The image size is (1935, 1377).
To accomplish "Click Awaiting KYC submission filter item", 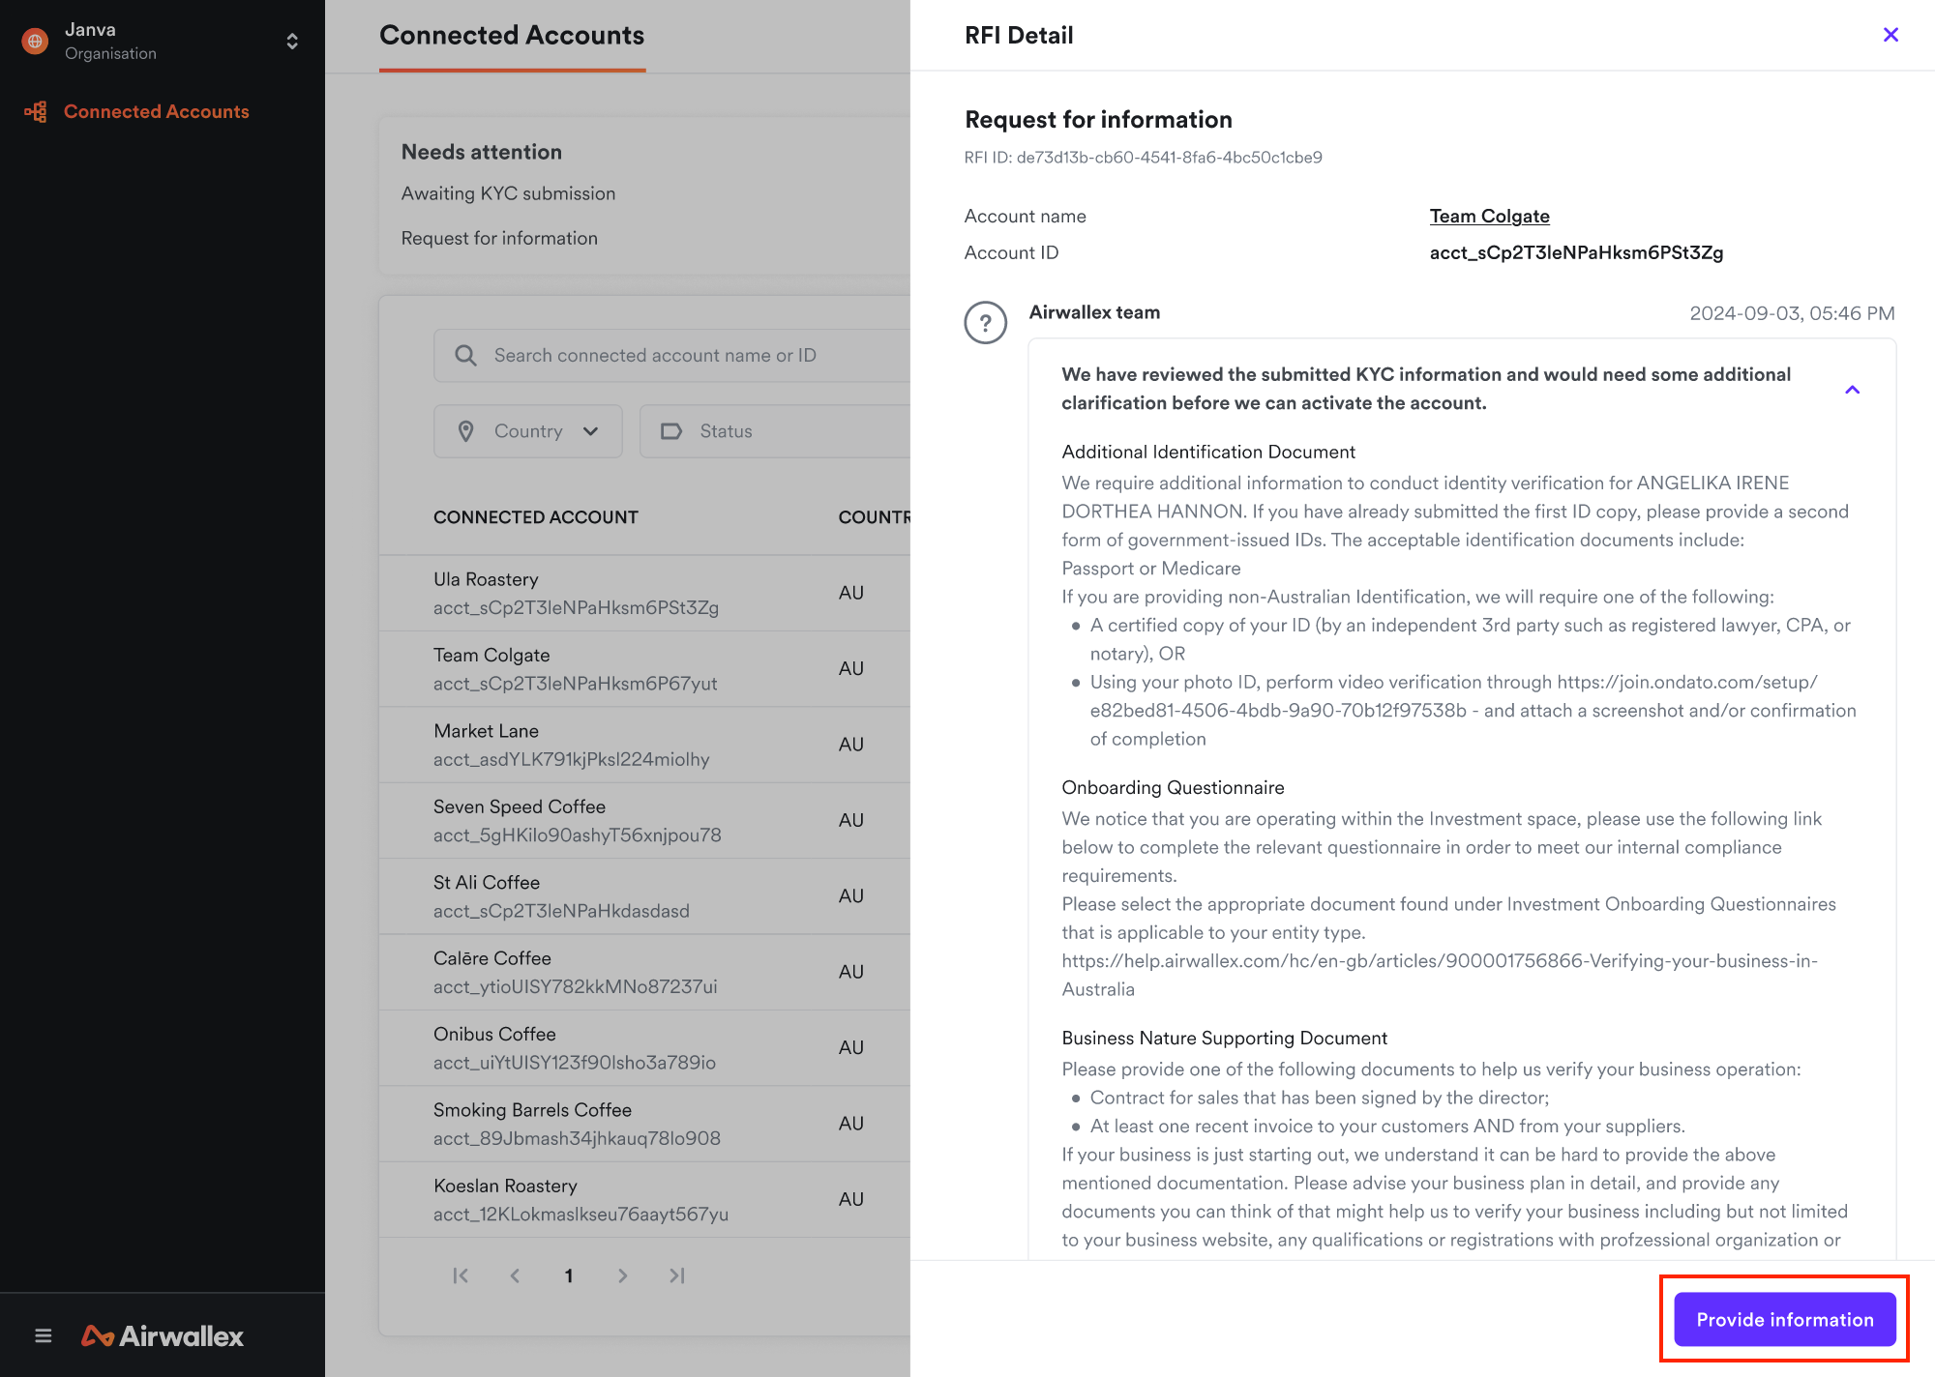I will pos(507,193).
